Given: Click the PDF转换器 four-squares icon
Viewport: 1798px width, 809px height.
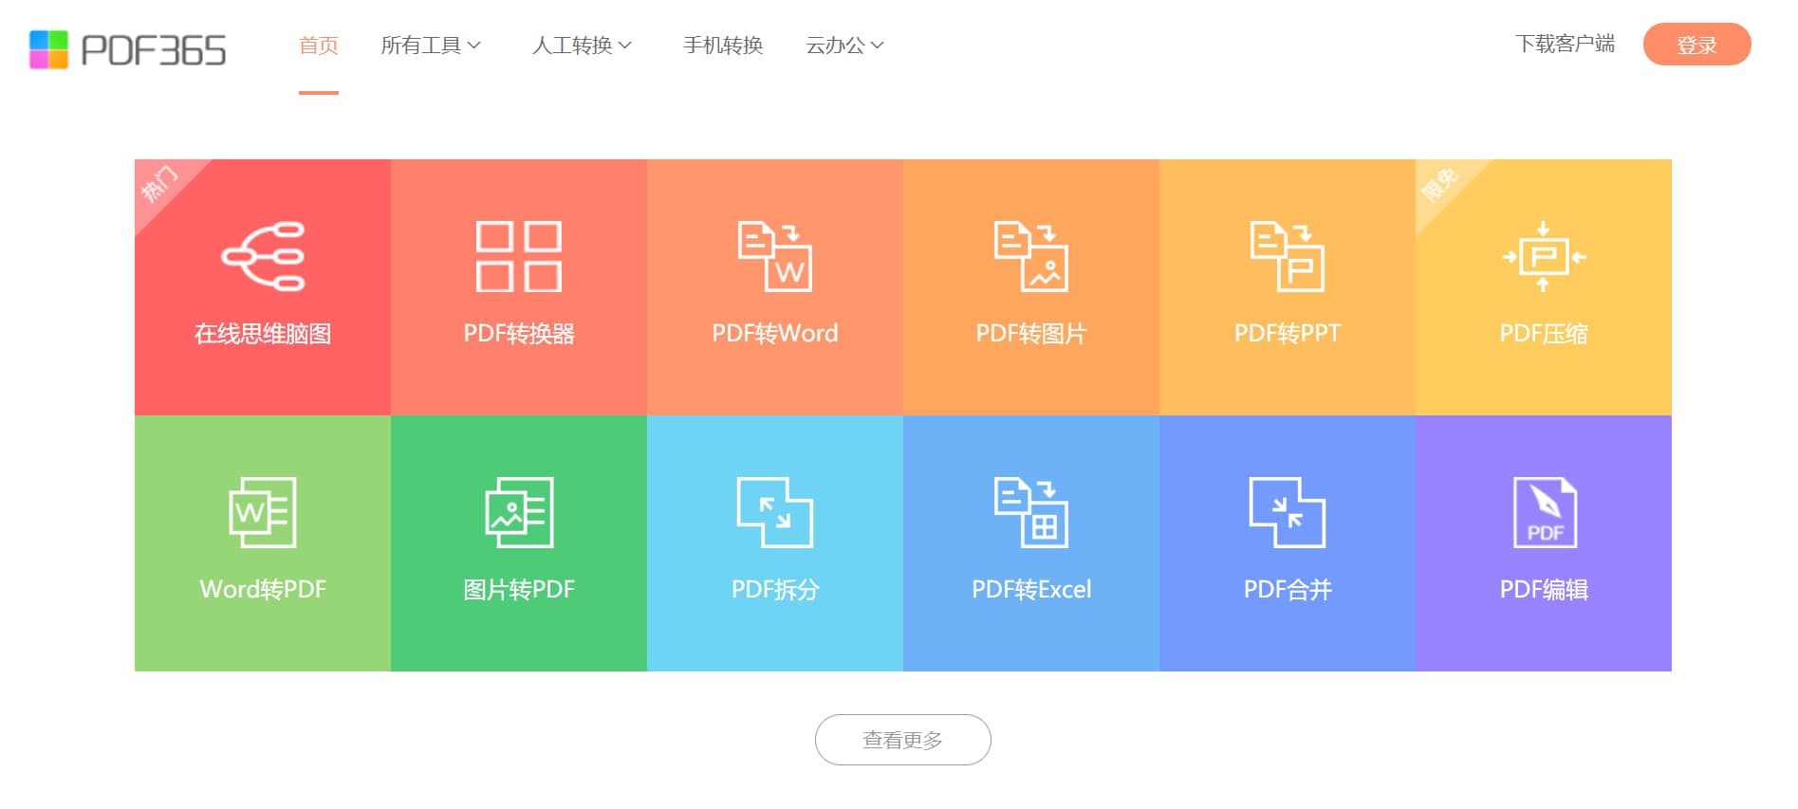Looking at the screenshot, I should (519, 256).
